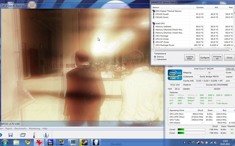Click the sensor list right scroll arrow
The width and height of the screenshot is (235, 146).
click(231, 49)
